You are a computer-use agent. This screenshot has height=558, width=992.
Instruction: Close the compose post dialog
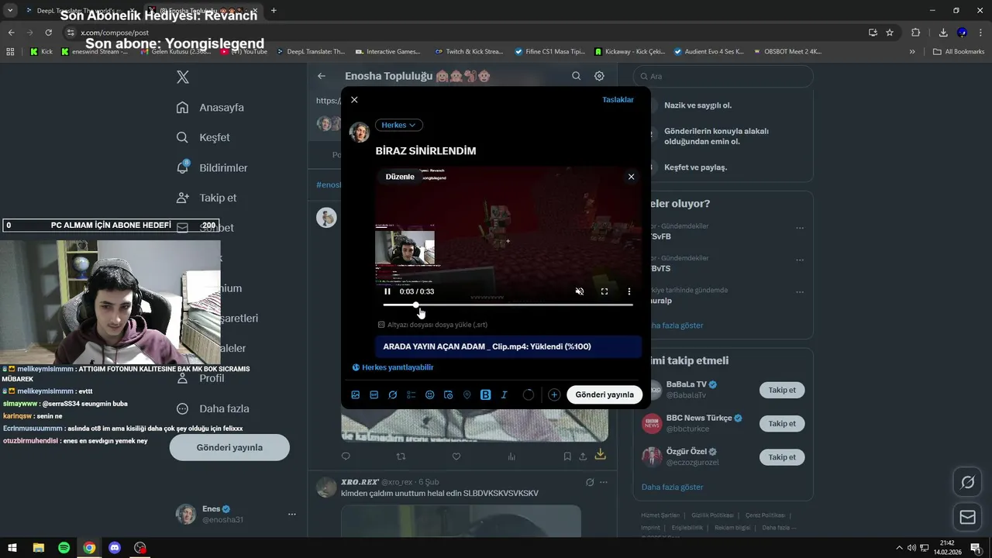(x=354, y=100)
